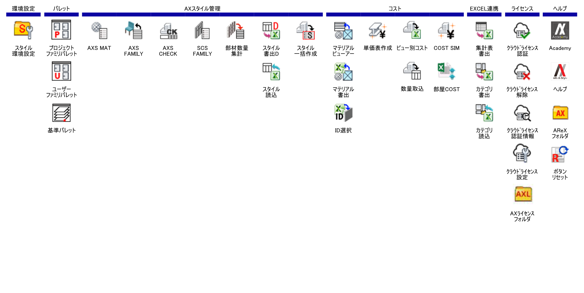Launch the AXS MAT tool
The width and height of the screenshot is (584, 293).
[99, 30]
